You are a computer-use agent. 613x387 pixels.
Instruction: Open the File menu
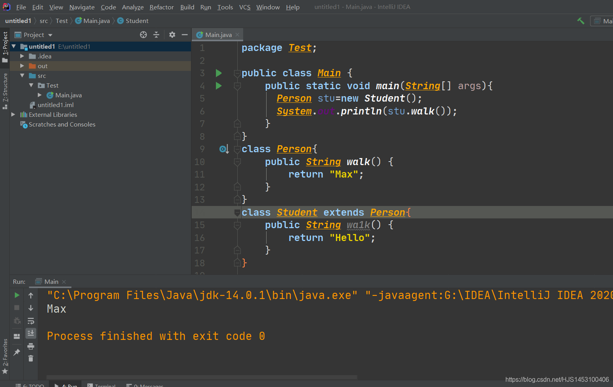[x=21, y=7]
